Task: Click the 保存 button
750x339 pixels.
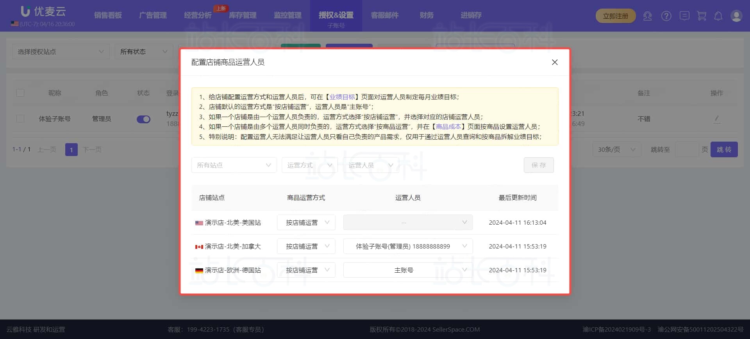Action: (x=538, y=165)
